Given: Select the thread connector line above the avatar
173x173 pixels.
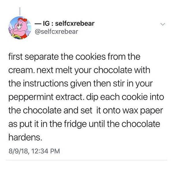Looking at the screenshot, I should (20, 11).
